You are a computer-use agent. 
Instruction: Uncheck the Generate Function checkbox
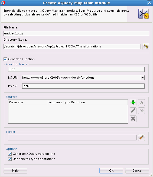pos(5,59)
